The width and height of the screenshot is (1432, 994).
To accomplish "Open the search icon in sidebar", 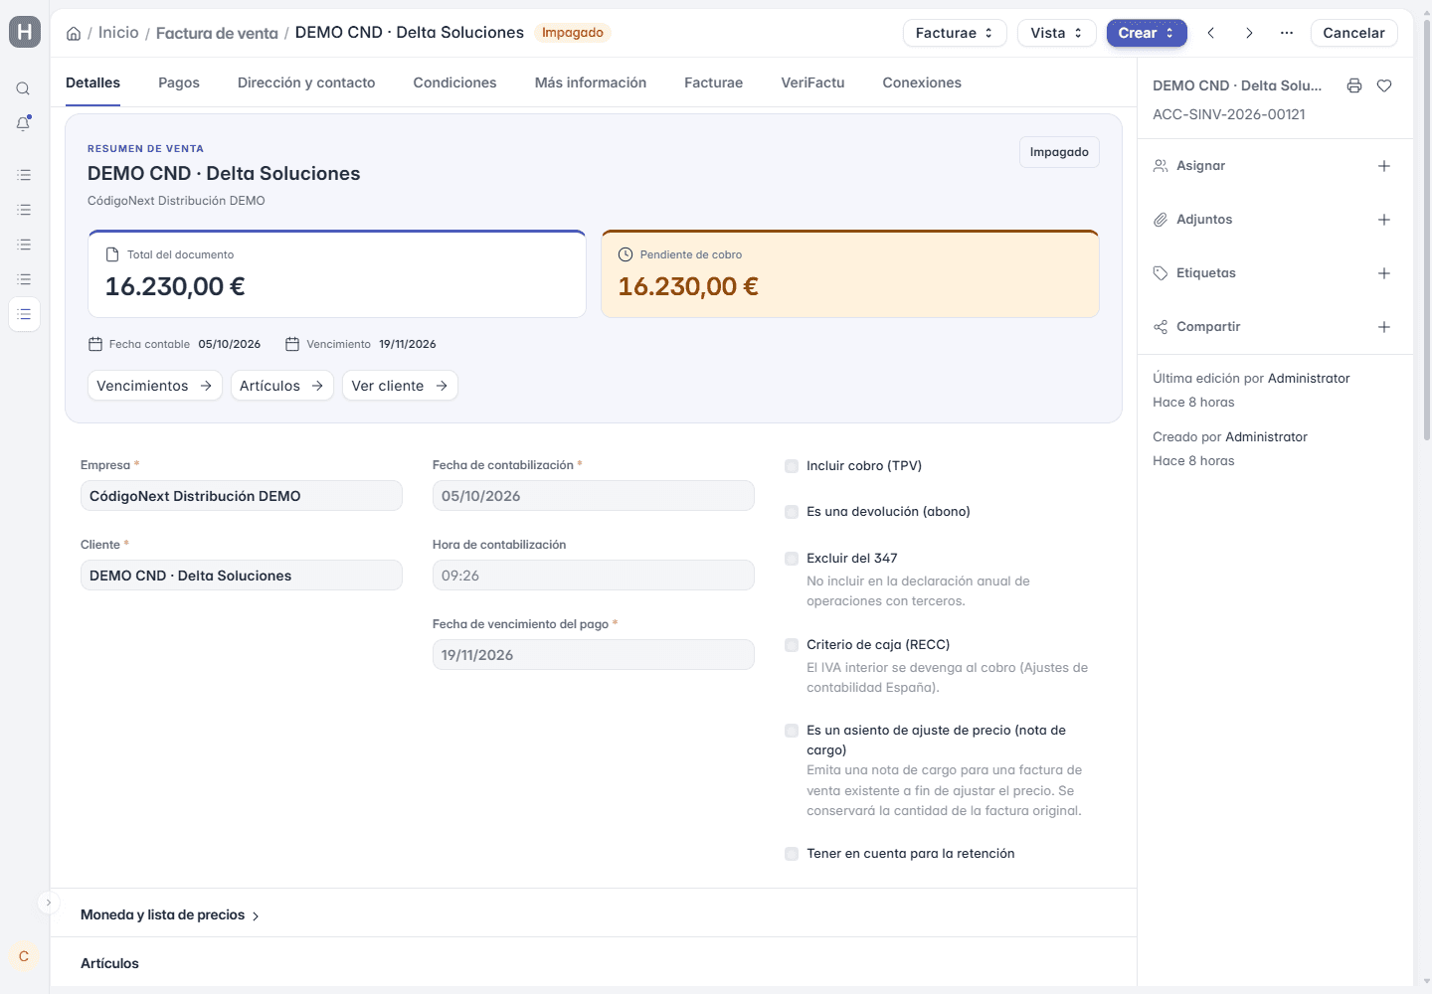I will 23,88.
